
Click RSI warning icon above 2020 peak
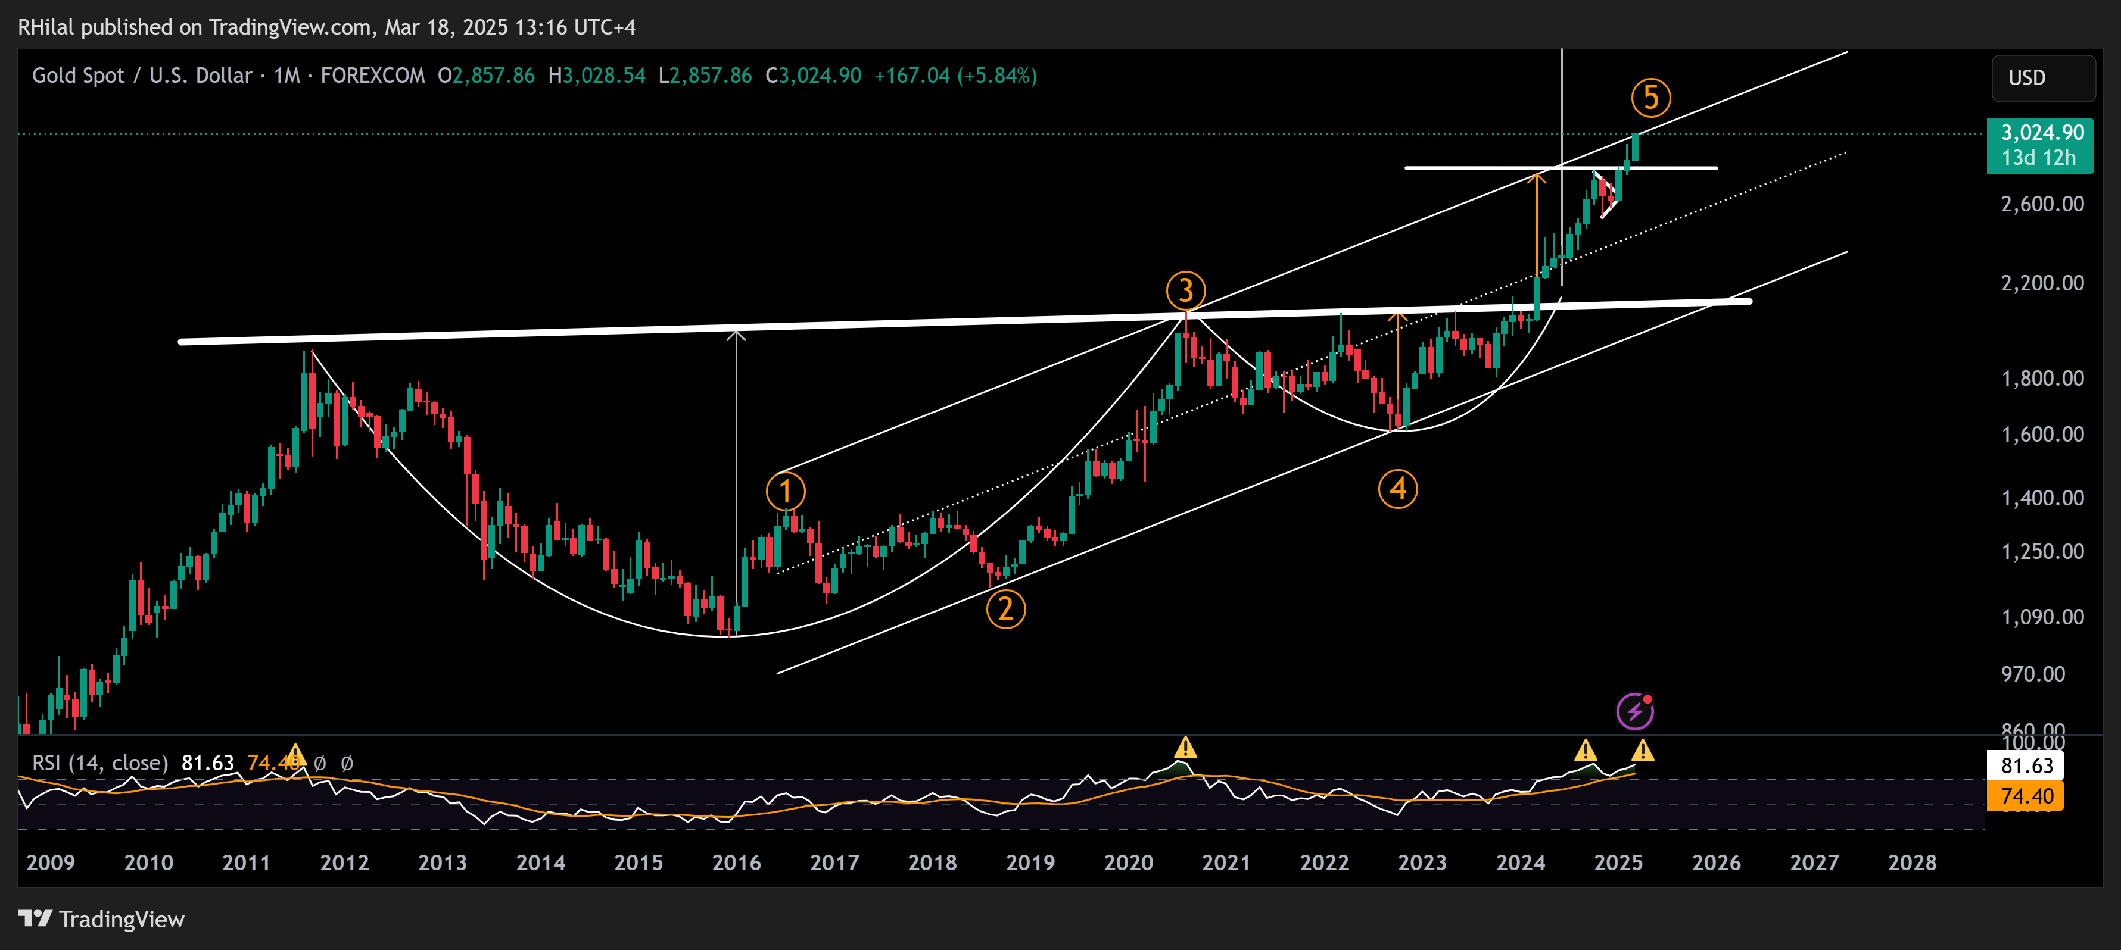[1185, 748]
